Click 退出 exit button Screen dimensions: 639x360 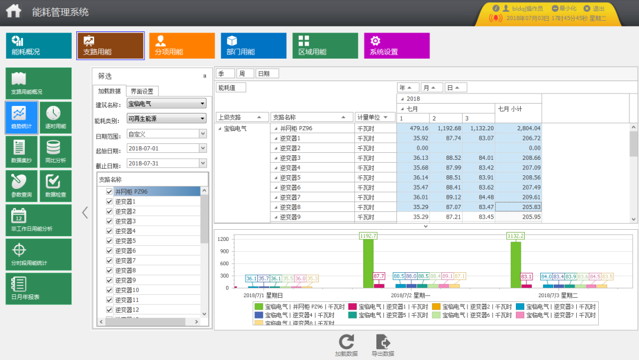tap(594, 8)
